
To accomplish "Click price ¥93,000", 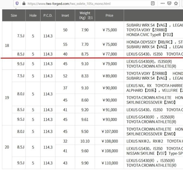I will coord(109,119).
